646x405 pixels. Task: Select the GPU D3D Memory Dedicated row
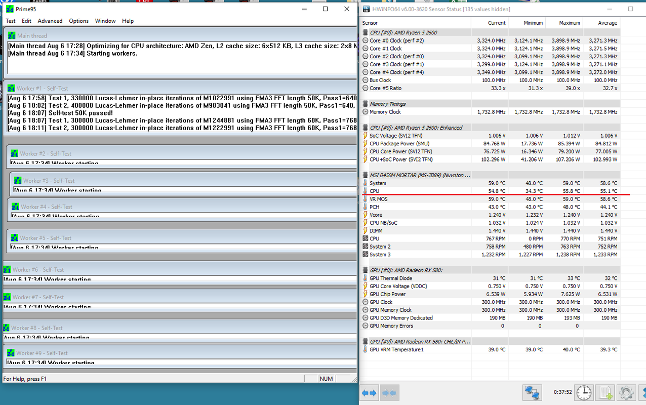[490, 318]
